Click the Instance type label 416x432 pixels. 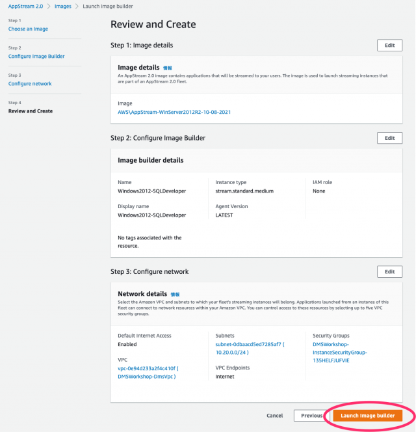click(231, 182)
